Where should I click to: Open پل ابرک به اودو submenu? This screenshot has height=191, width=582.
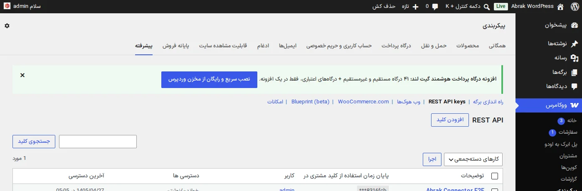click(x=561, y=144)
